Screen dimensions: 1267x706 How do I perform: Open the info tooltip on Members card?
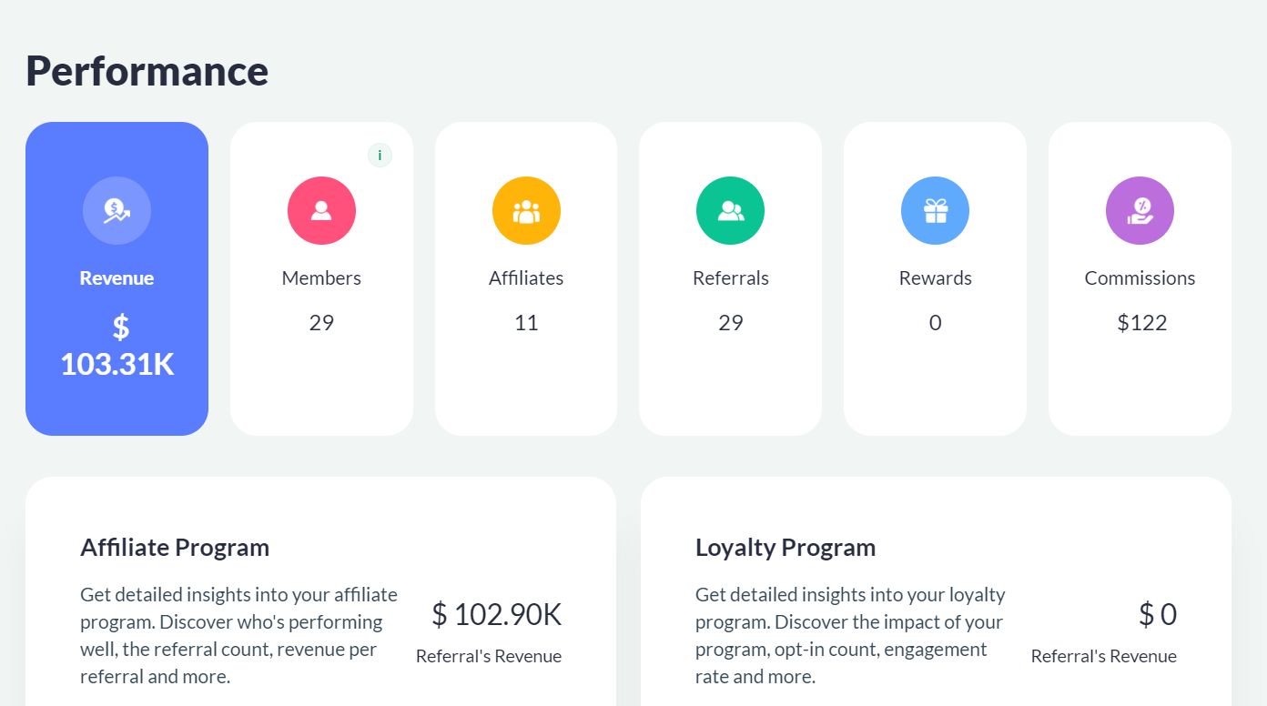click(x=380, y=156)
